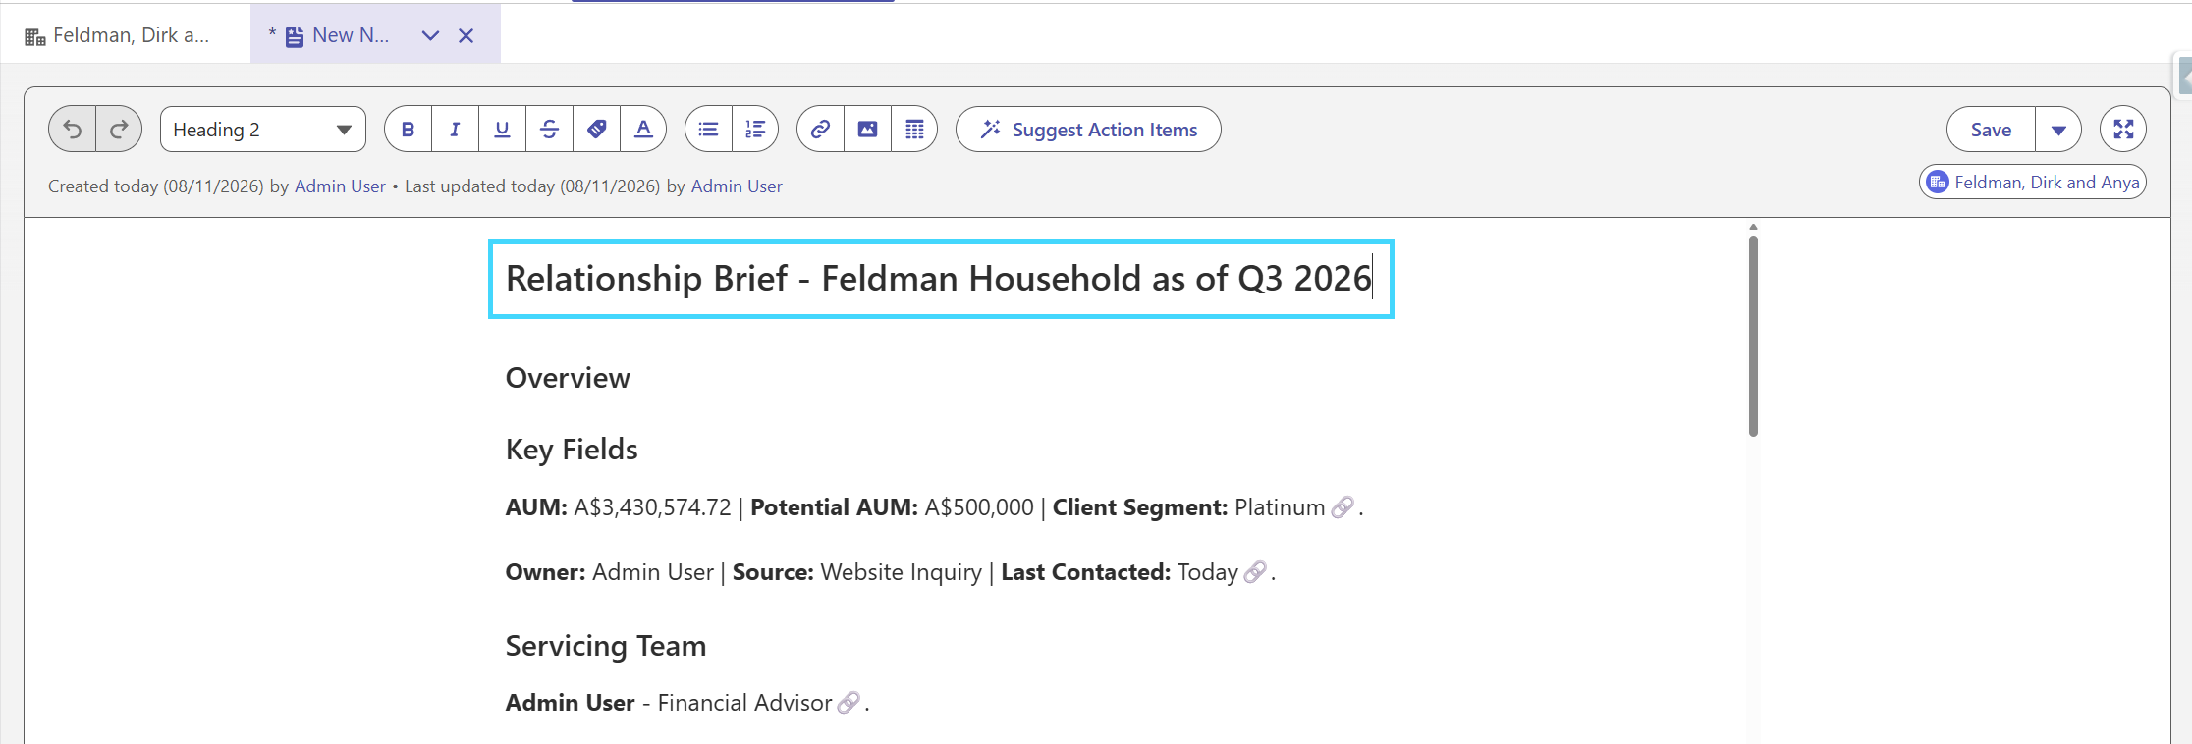
Task: Insert a hyperlink
Action: [x=820, y=130]
